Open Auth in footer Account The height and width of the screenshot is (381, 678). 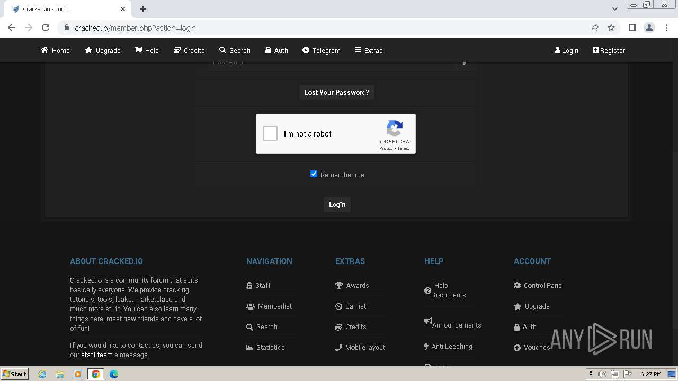(525, 326)
